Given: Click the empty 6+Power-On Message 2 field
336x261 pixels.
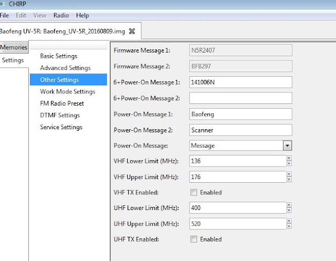Looking at the screenshot, I should point(240,98).
